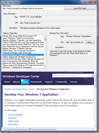Select 'Take a Look at the Windows API Code Pack'

(x=23, y=65)
